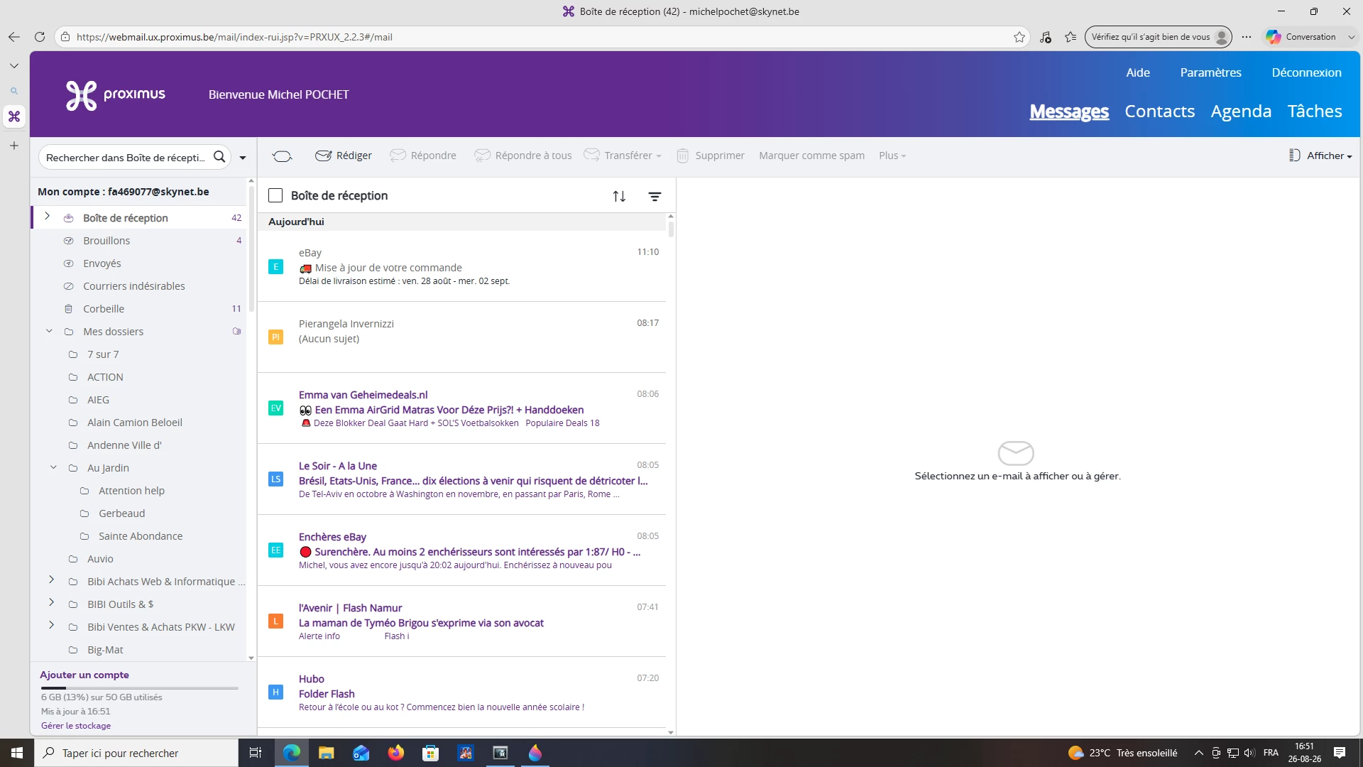The width and height of the screenshot is (1363, 767).
Task: Open the Transférer dropdown
Action: [x=623, y=156]
